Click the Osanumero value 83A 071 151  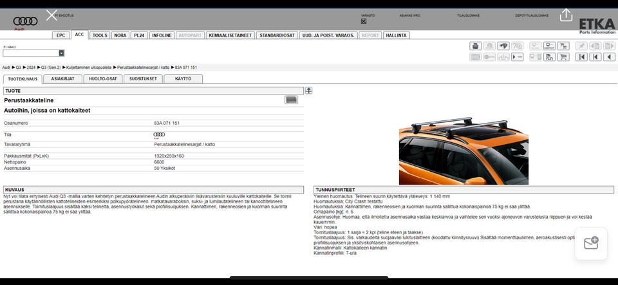[x=167, y=124]
